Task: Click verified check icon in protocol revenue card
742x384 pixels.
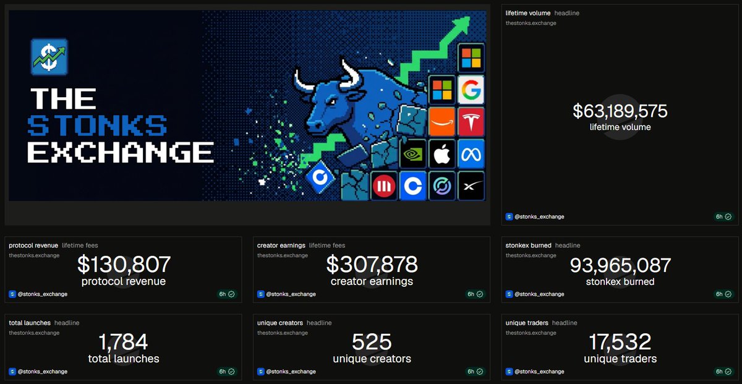Action: [x=231, y=294]
